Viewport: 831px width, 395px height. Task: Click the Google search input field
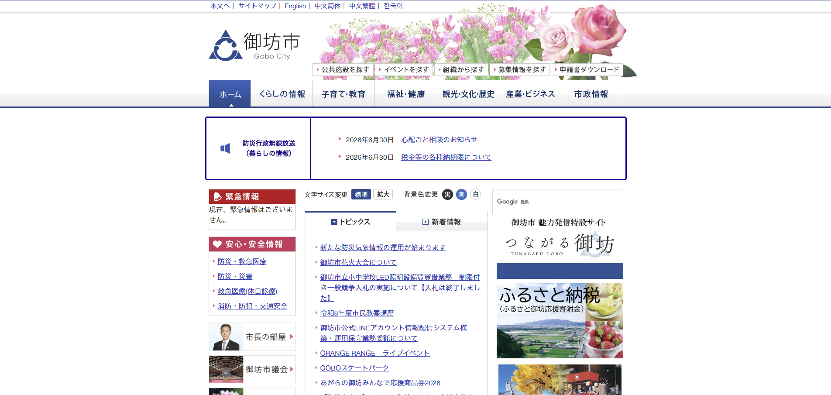[x=557, y=202]
